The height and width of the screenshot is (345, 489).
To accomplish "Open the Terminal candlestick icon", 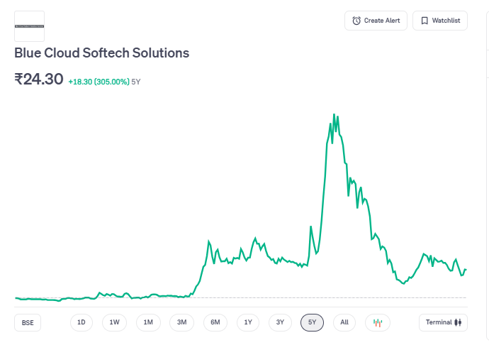I will click(459, 322).
